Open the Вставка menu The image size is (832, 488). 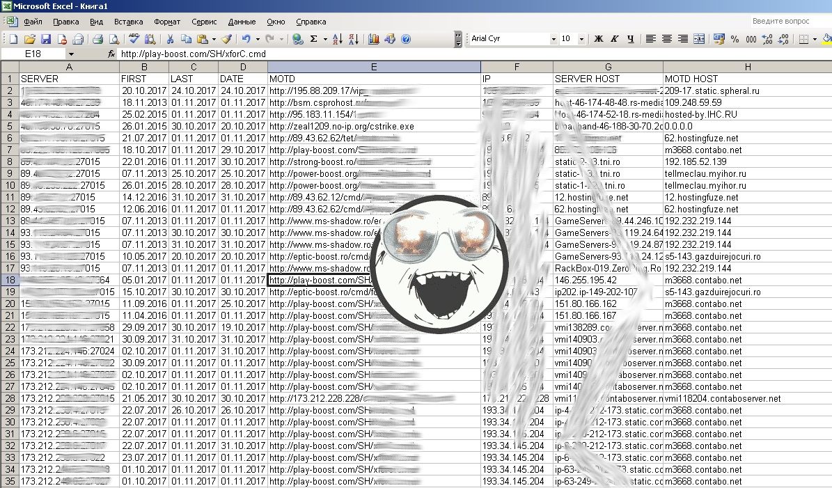coord(128,22)
